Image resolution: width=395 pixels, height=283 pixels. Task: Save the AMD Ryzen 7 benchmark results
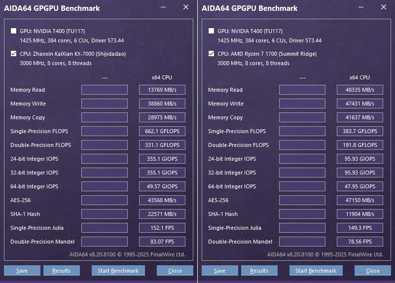[219, 271]
